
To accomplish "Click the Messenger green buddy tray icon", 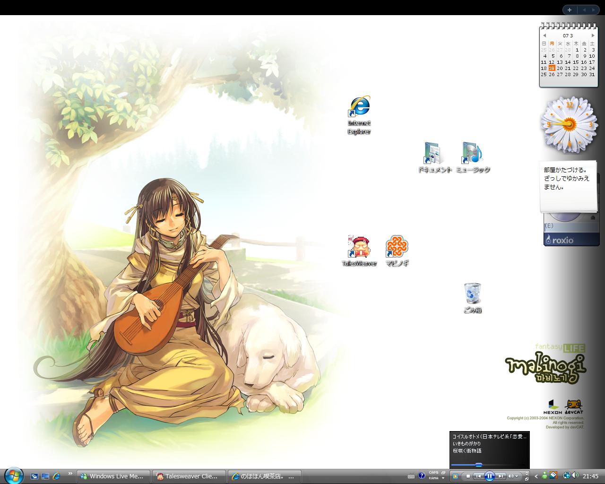I will tap(544, 475).
